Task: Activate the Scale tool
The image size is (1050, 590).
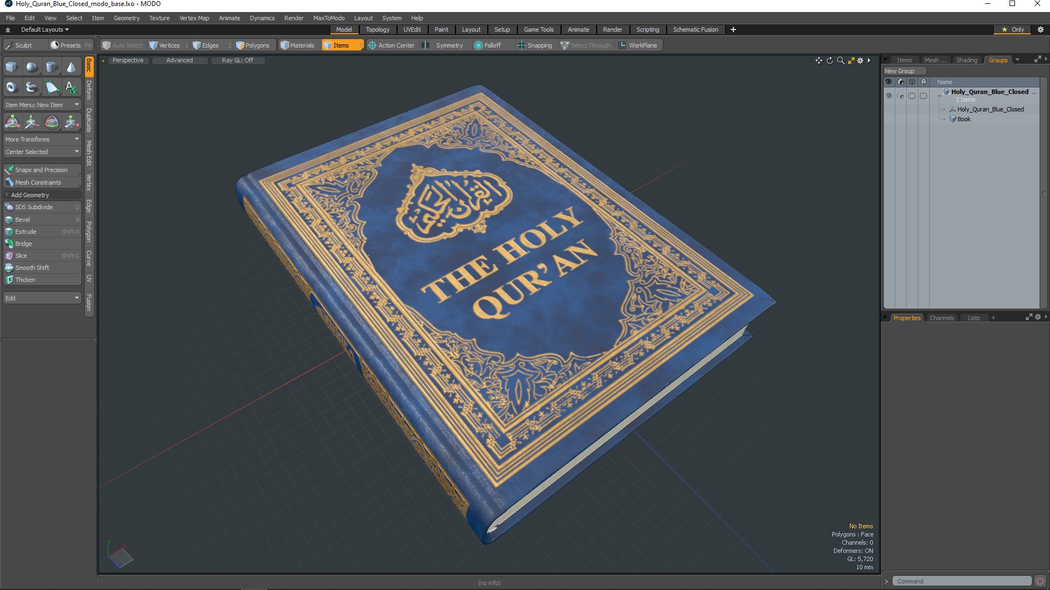Action: tap(71, 122)
